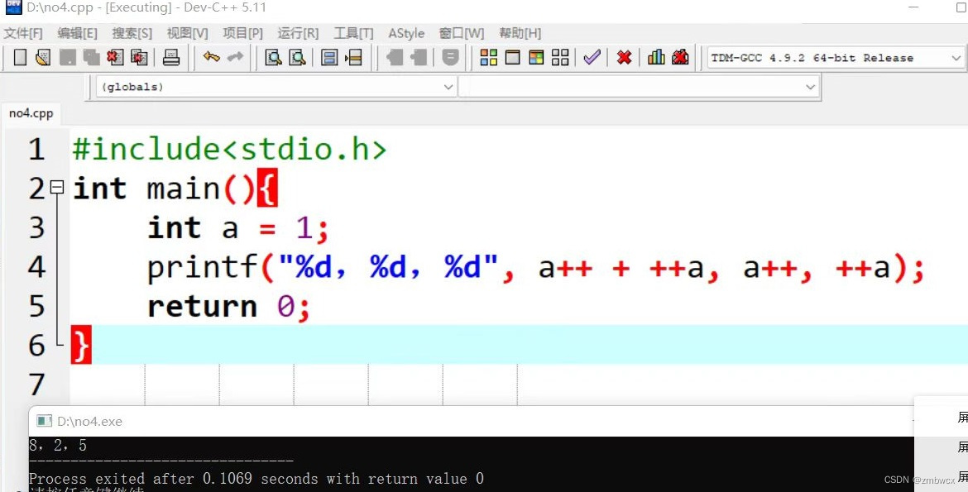Click the Print toolbar icon

171,57
